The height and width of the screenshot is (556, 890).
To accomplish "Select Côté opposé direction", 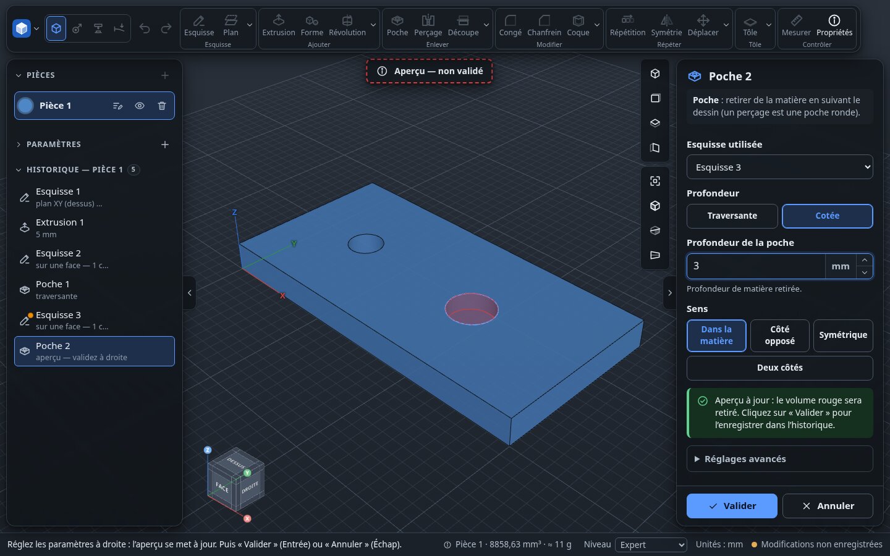I will tap(779, 335).
